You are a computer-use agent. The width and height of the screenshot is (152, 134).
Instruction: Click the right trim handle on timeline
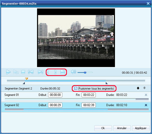tap(107, 83)
